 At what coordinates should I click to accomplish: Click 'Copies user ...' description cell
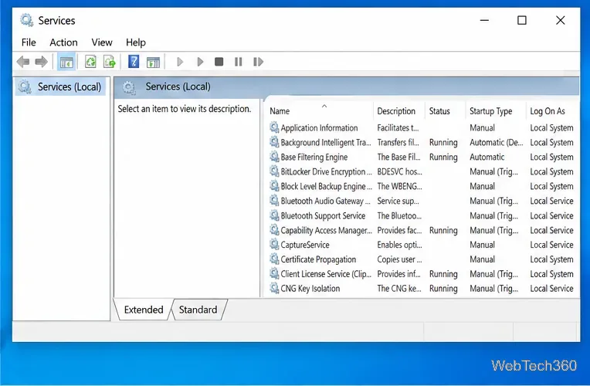(399, 259)
